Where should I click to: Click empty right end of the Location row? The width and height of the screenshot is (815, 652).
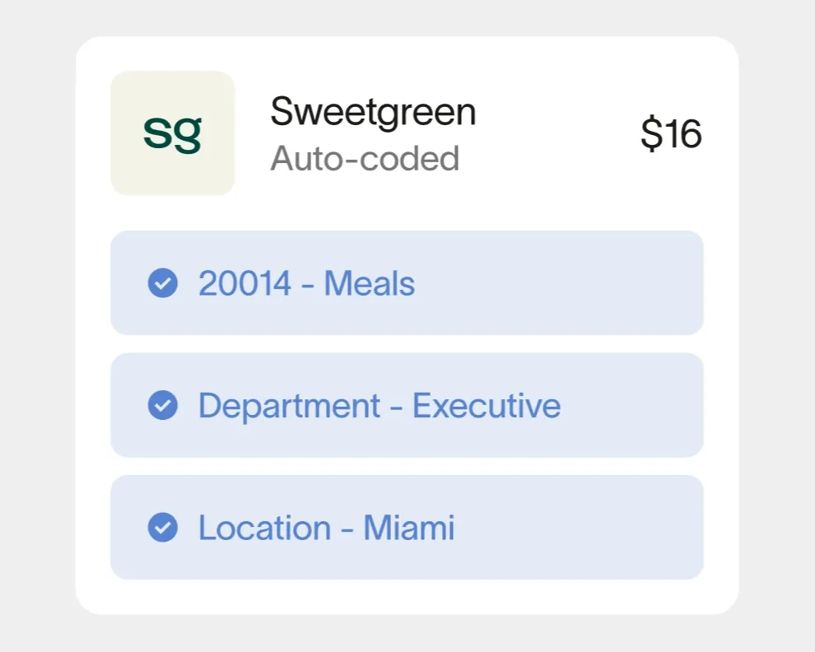[x=626, y=527]
